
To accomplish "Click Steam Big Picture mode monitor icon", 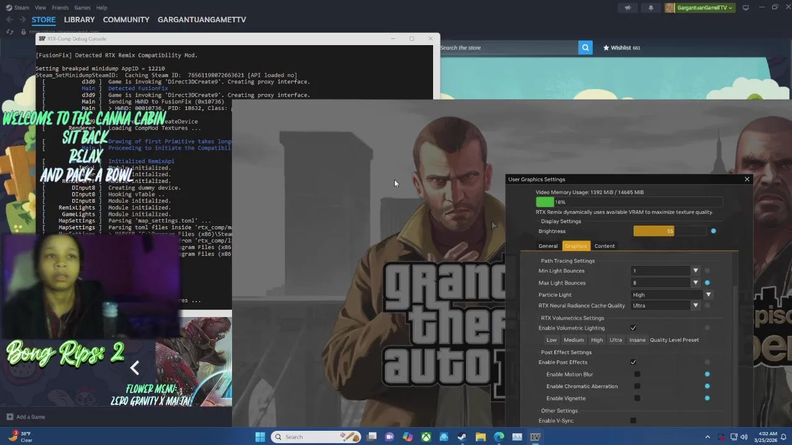I will 746,7.
